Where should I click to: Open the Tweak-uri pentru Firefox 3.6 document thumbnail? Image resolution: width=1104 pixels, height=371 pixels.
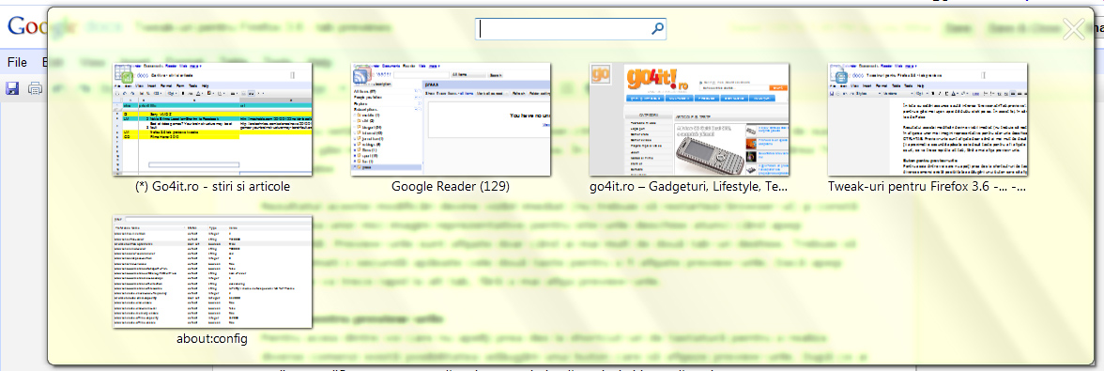[x=928, y=119]
